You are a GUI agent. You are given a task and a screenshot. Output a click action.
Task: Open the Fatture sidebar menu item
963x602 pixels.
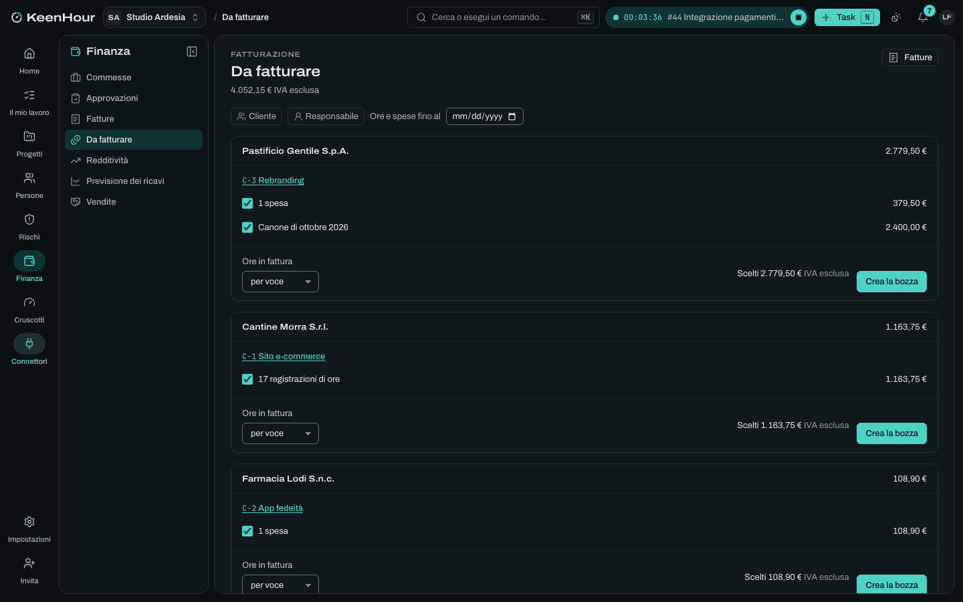(134, 119)
